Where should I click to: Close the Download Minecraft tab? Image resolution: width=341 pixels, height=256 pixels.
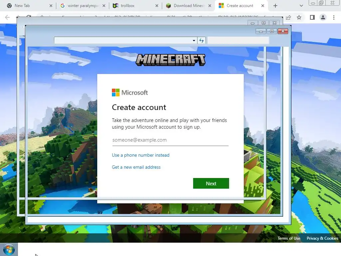[x=210, y=6]
